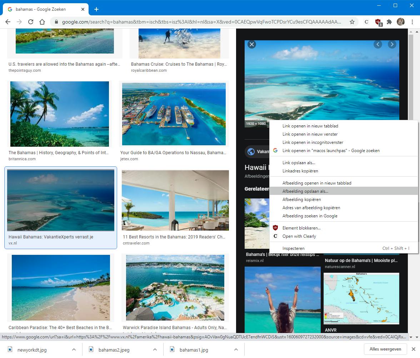The image size is (420, 358).
Task: Open the jetex.com Nassau cruise port thumbnail
Action: coord(174,114)
